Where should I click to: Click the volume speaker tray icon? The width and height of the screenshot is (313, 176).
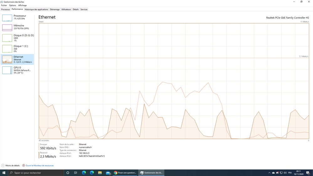point(285,173)
